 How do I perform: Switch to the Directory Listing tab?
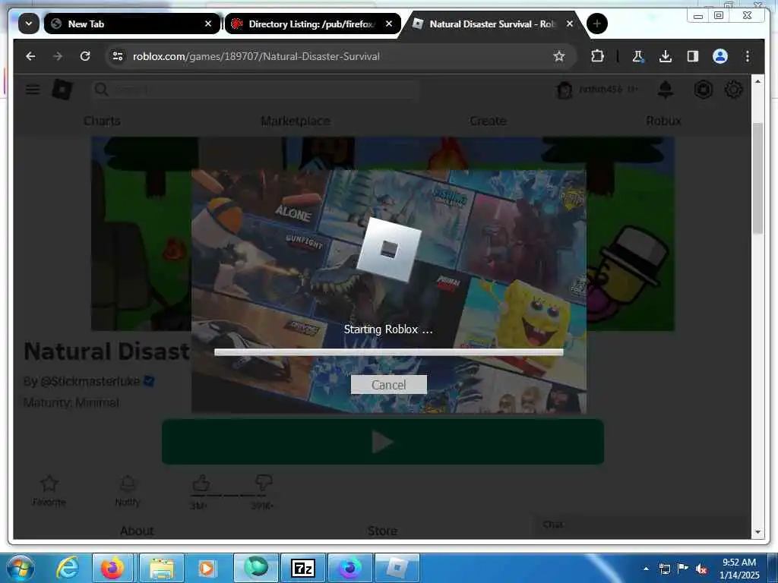312,24
